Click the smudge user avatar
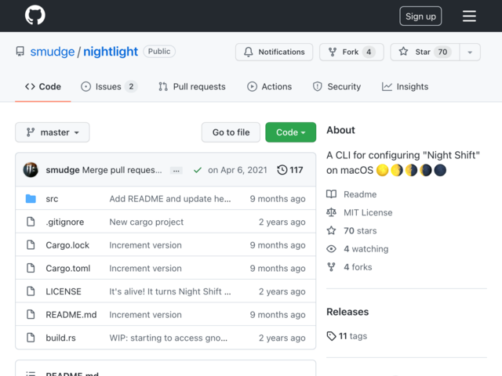Image resolution: width=502 pixels, height=376 pixels. tap(31, 170)
